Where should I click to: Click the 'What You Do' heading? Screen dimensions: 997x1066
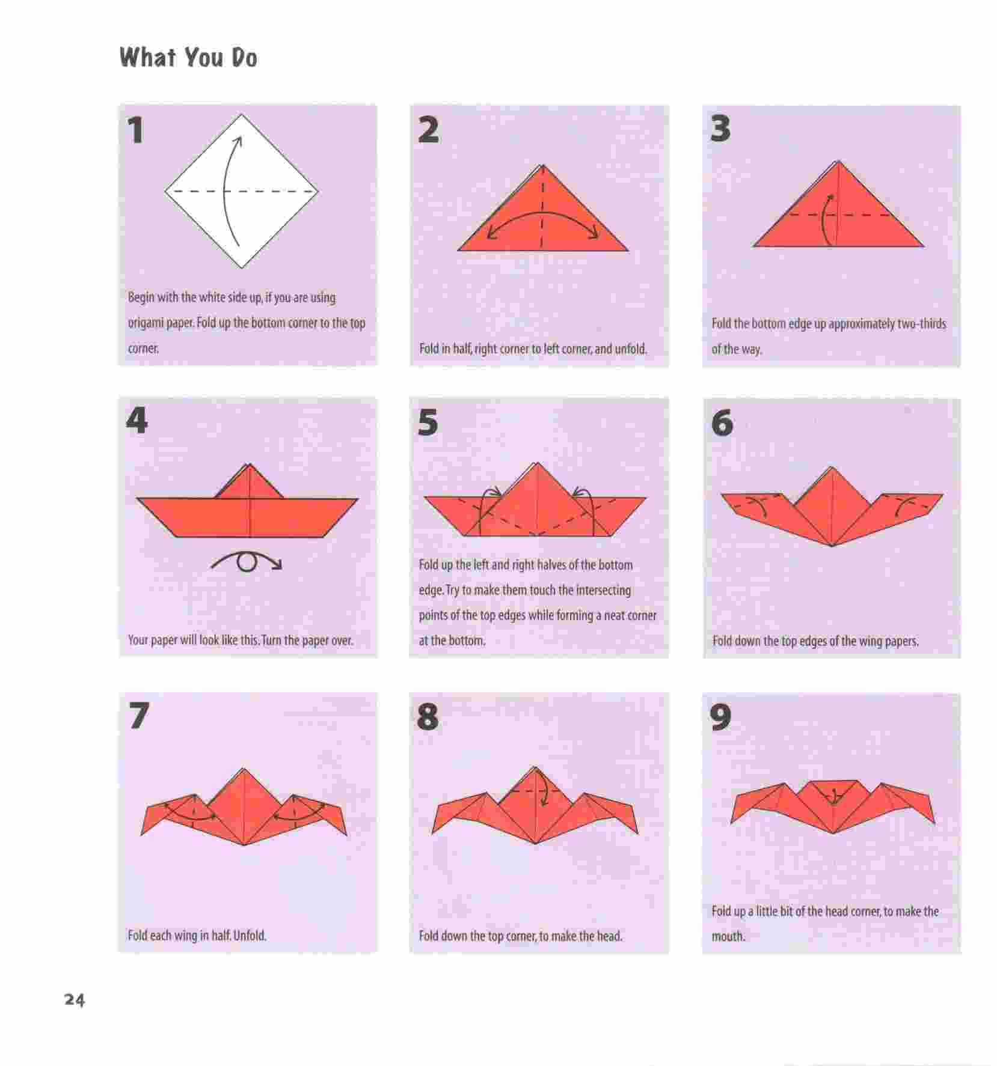188,58
